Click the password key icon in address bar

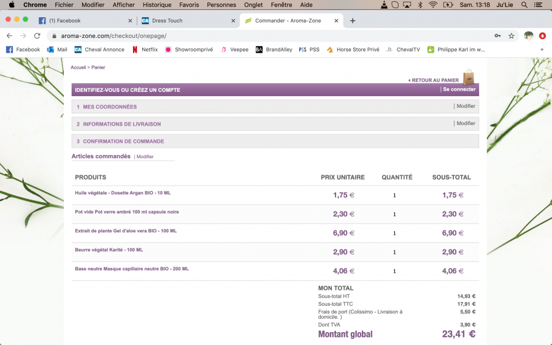[x=497, y=36]
